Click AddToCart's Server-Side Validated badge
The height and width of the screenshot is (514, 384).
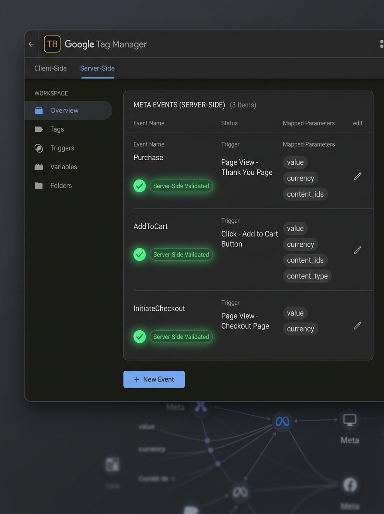click(181, 254)
